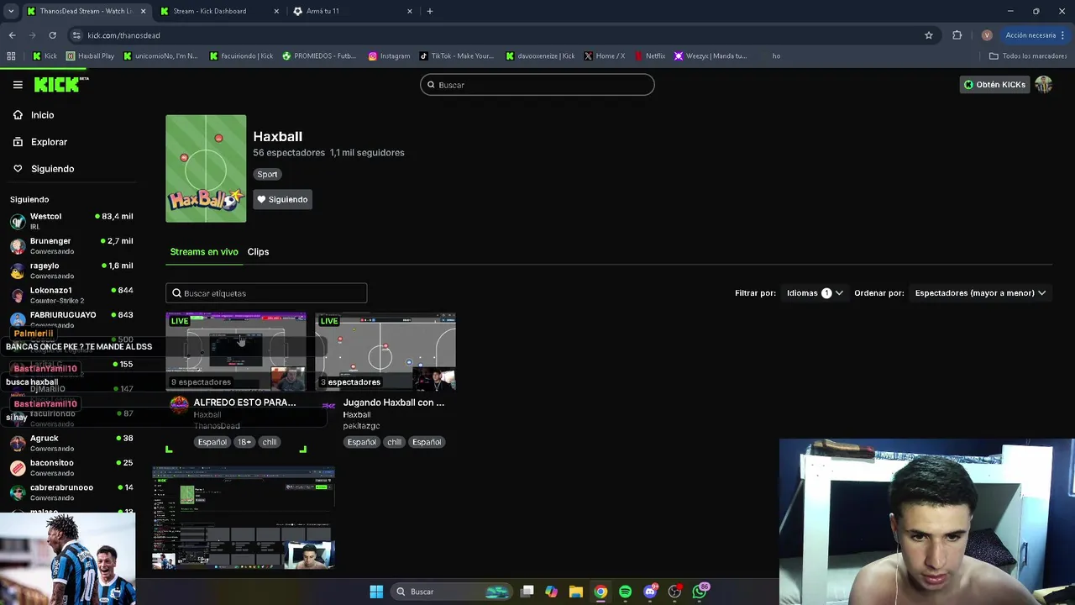Image resolution: width=1075 pixels, height=605 pixels.
Task: Open rageylo channel in the sidebar
Action: pyautogui.click(x=71, y=271)
